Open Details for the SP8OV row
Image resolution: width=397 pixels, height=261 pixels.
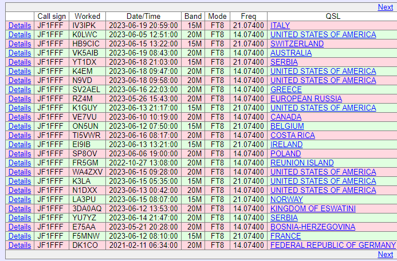pyautogui.click(x=19, y=154)
